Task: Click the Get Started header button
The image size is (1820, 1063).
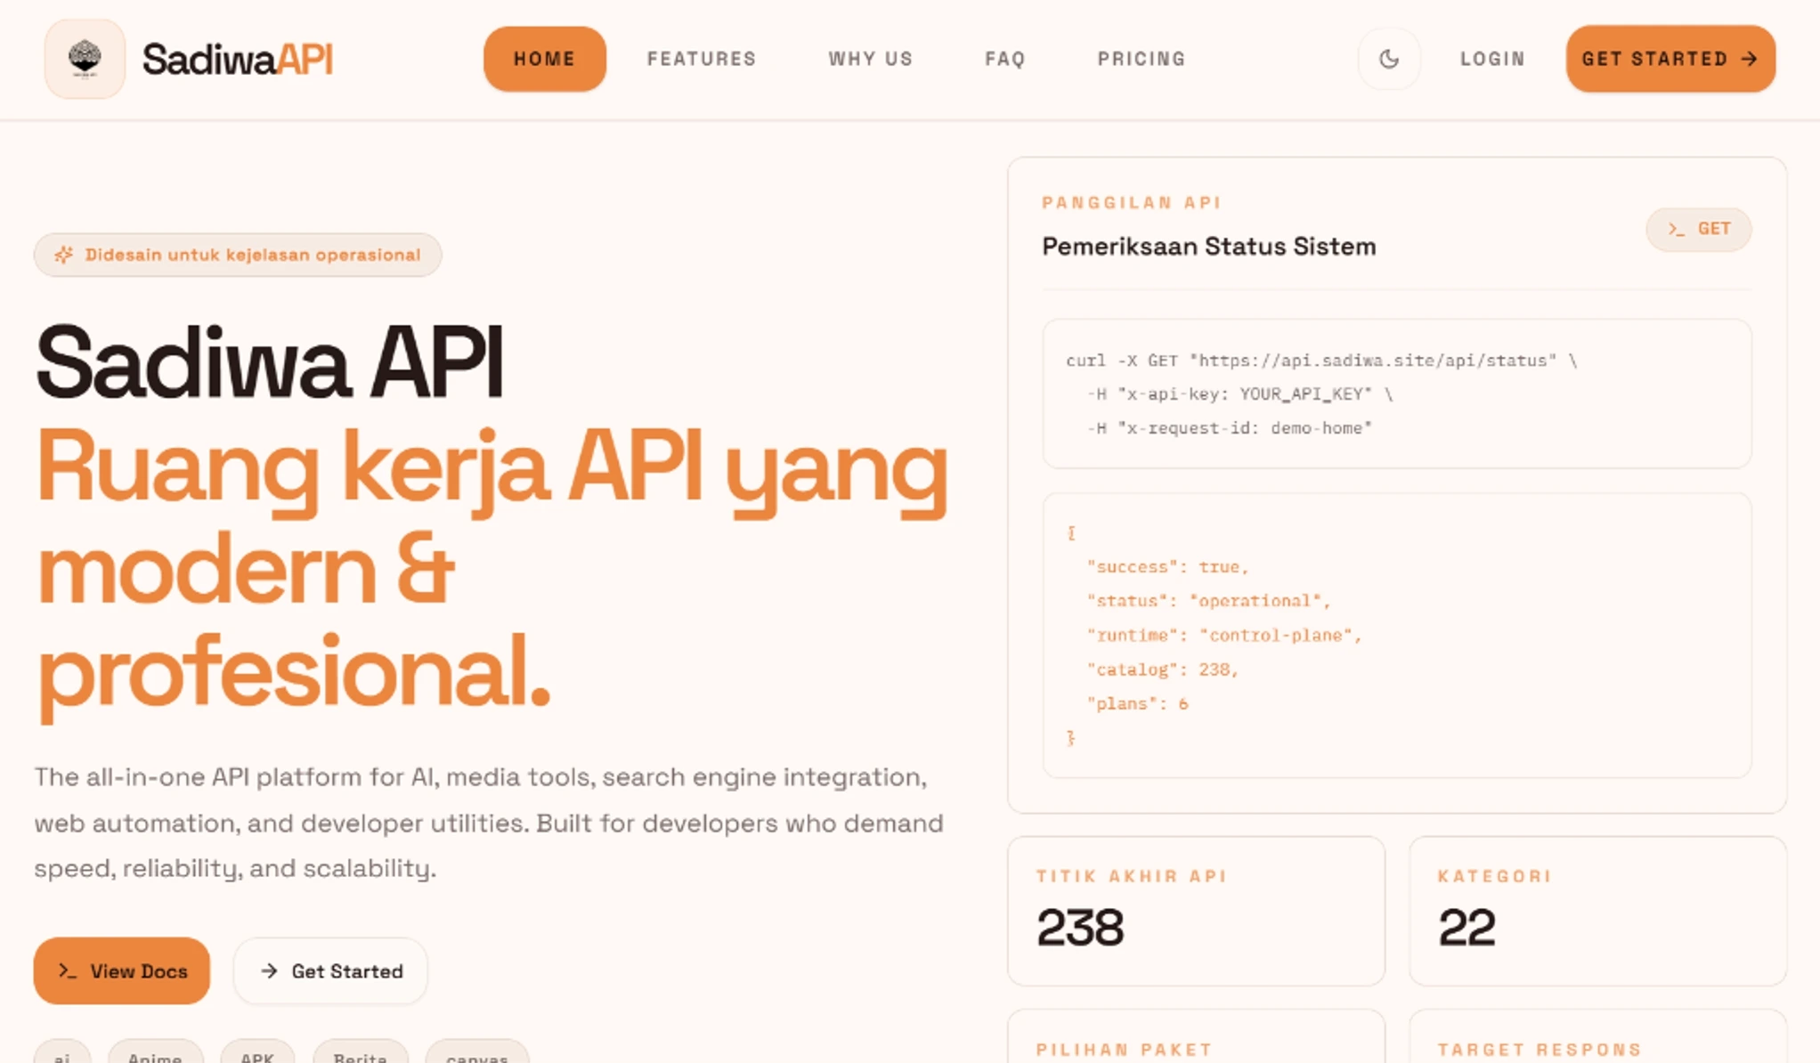Action: (1670, 59)
